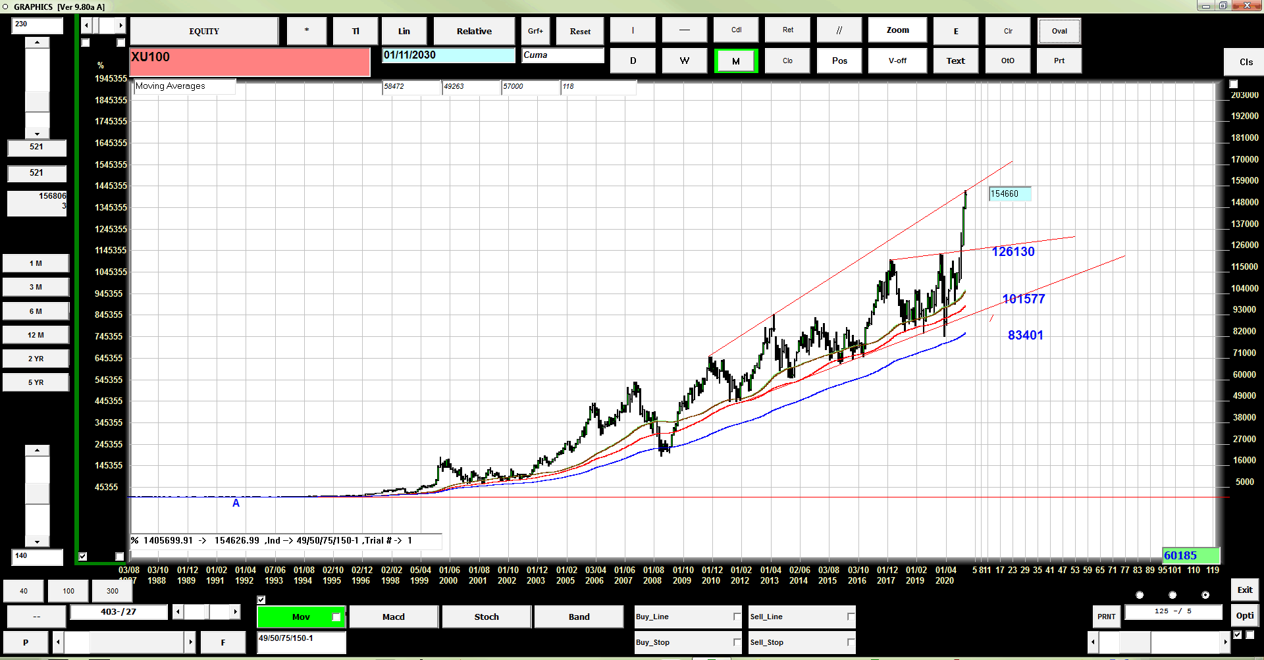Switch to the Macd indicator
Image resolution: width=1264 pixels, height=660 pixels.
pos(394,617)
